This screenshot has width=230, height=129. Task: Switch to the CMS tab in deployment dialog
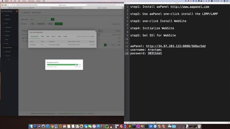click(x=42, y=37)
